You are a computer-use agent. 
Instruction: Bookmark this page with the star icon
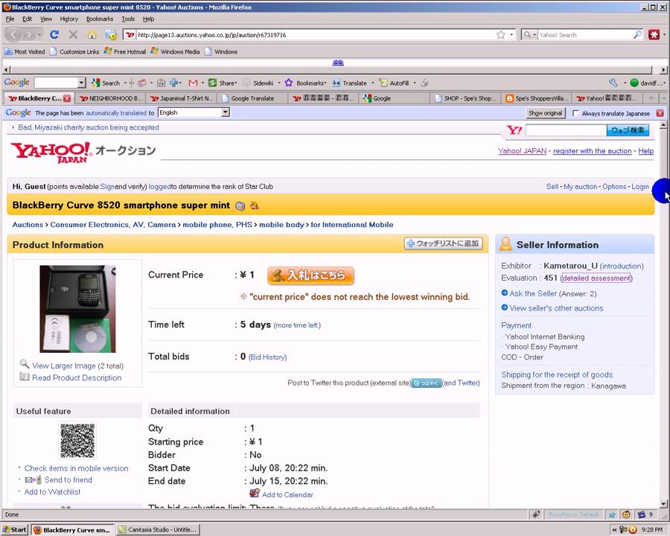click(x=501, y=35)
